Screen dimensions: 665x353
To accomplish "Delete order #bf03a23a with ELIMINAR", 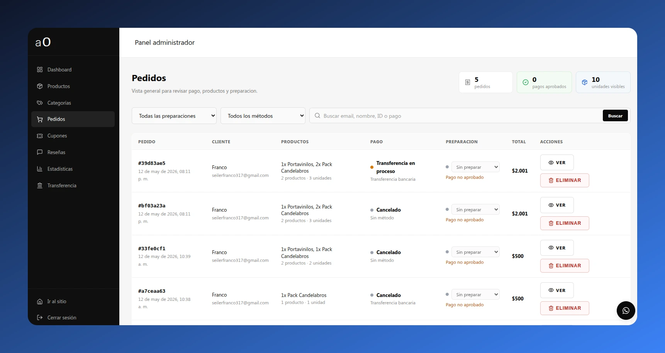I will (565, 223).
